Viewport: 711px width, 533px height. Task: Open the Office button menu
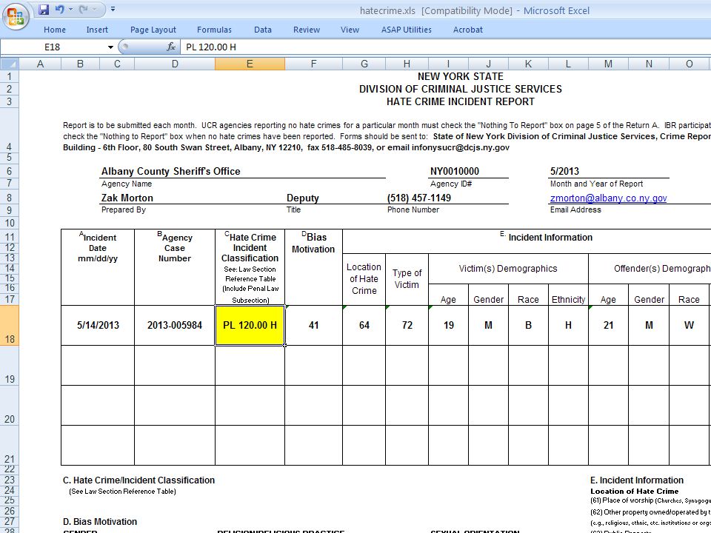[x=16, y=16]
